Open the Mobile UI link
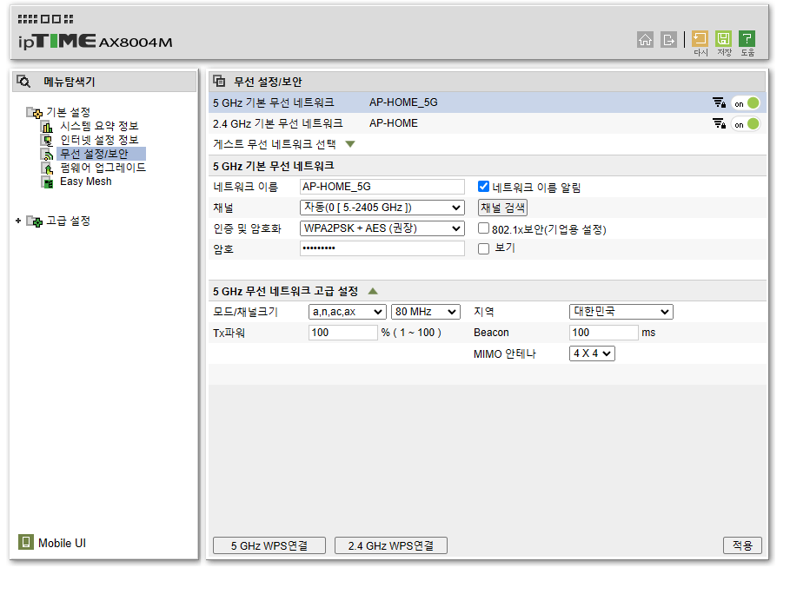 click(x=62, y=543)
